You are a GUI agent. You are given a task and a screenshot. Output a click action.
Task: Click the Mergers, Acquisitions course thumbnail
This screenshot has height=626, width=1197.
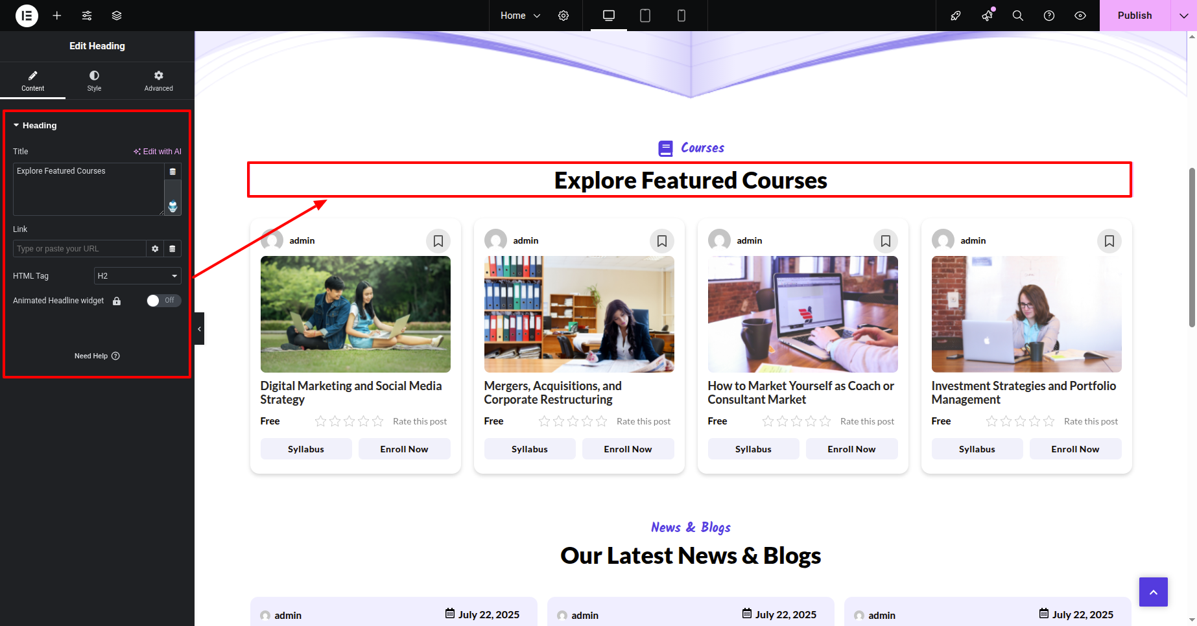pyautogui.click(x=579, y=314)
